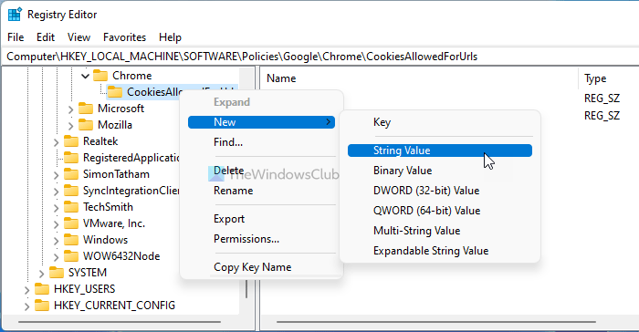Create a new String Value
This screenshot has width=639, height=332.
[x=440, y=150]
